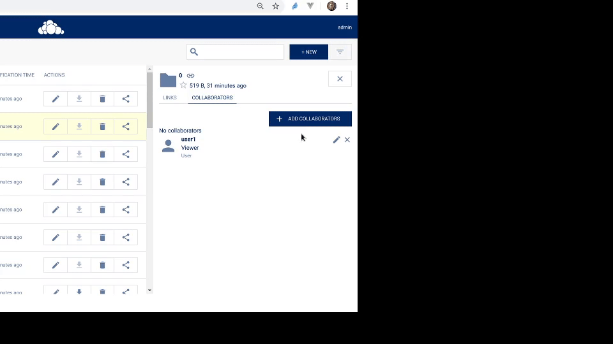The width and height of the screenshot is (613, 344).
Task: Bookmark this page with the star icon
Action: coord(276,6)
